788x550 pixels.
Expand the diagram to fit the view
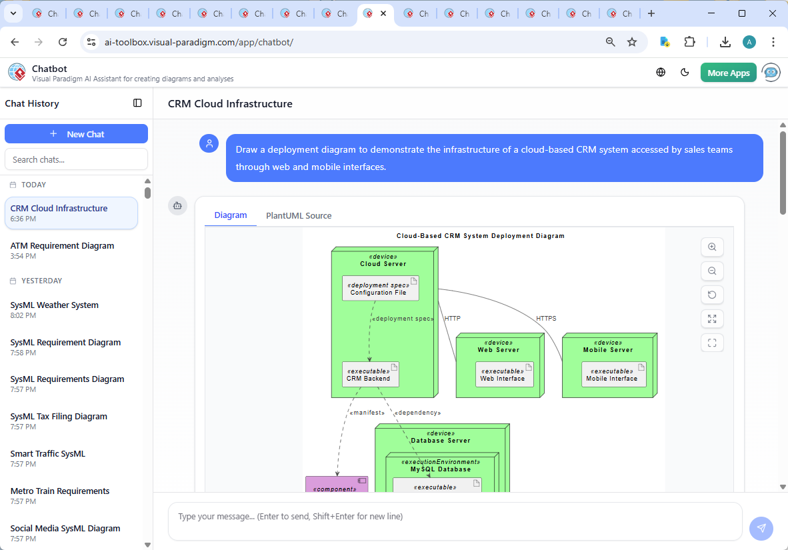click(712, 319)
